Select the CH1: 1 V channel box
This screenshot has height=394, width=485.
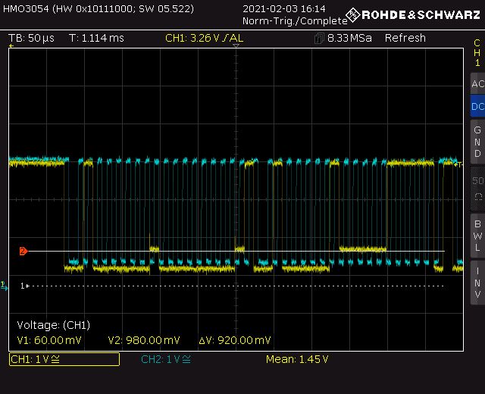(x=64, y=359)
